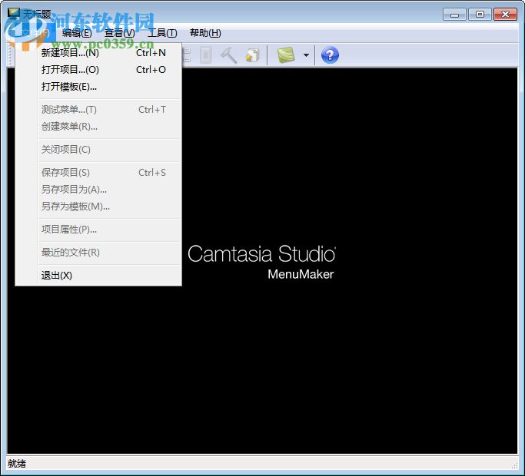Click the document with lock toolbar icon
This screenshot has width=525, height=476.
point(252,55)
